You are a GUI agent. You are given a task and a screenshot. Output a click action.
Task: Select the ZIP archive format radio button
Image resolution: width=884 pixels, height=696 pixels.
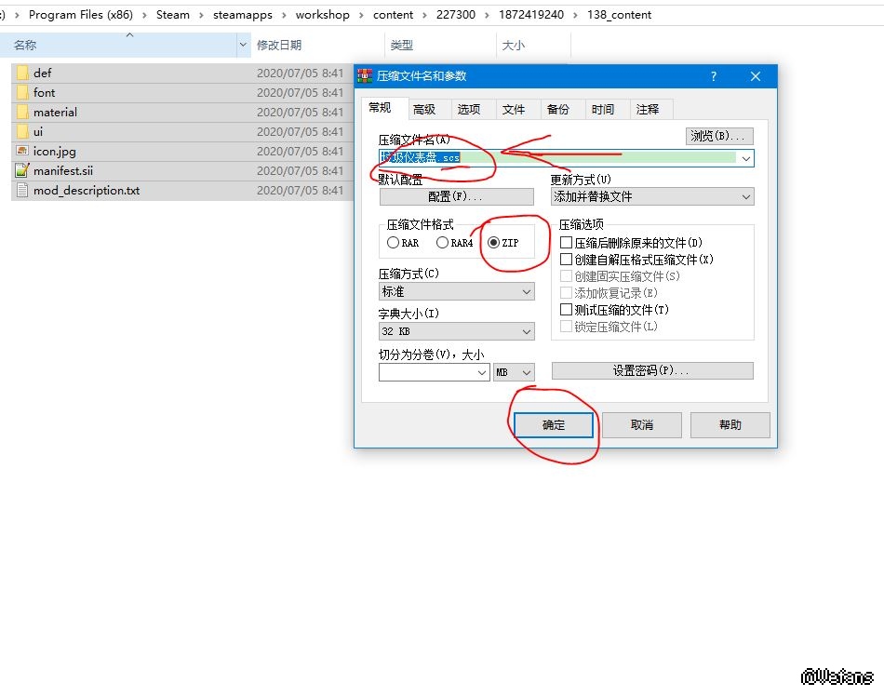pyautogui.click(x=494, y=243)
